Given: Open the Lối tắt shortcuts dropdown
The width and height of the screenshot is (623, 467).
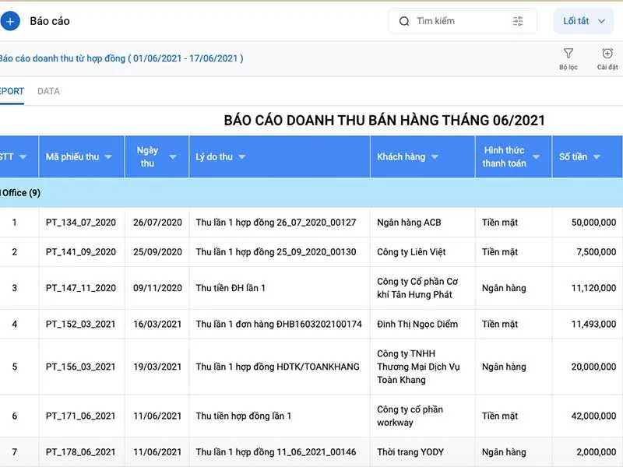Looking at the screenshot, I should tap(583, 21).
